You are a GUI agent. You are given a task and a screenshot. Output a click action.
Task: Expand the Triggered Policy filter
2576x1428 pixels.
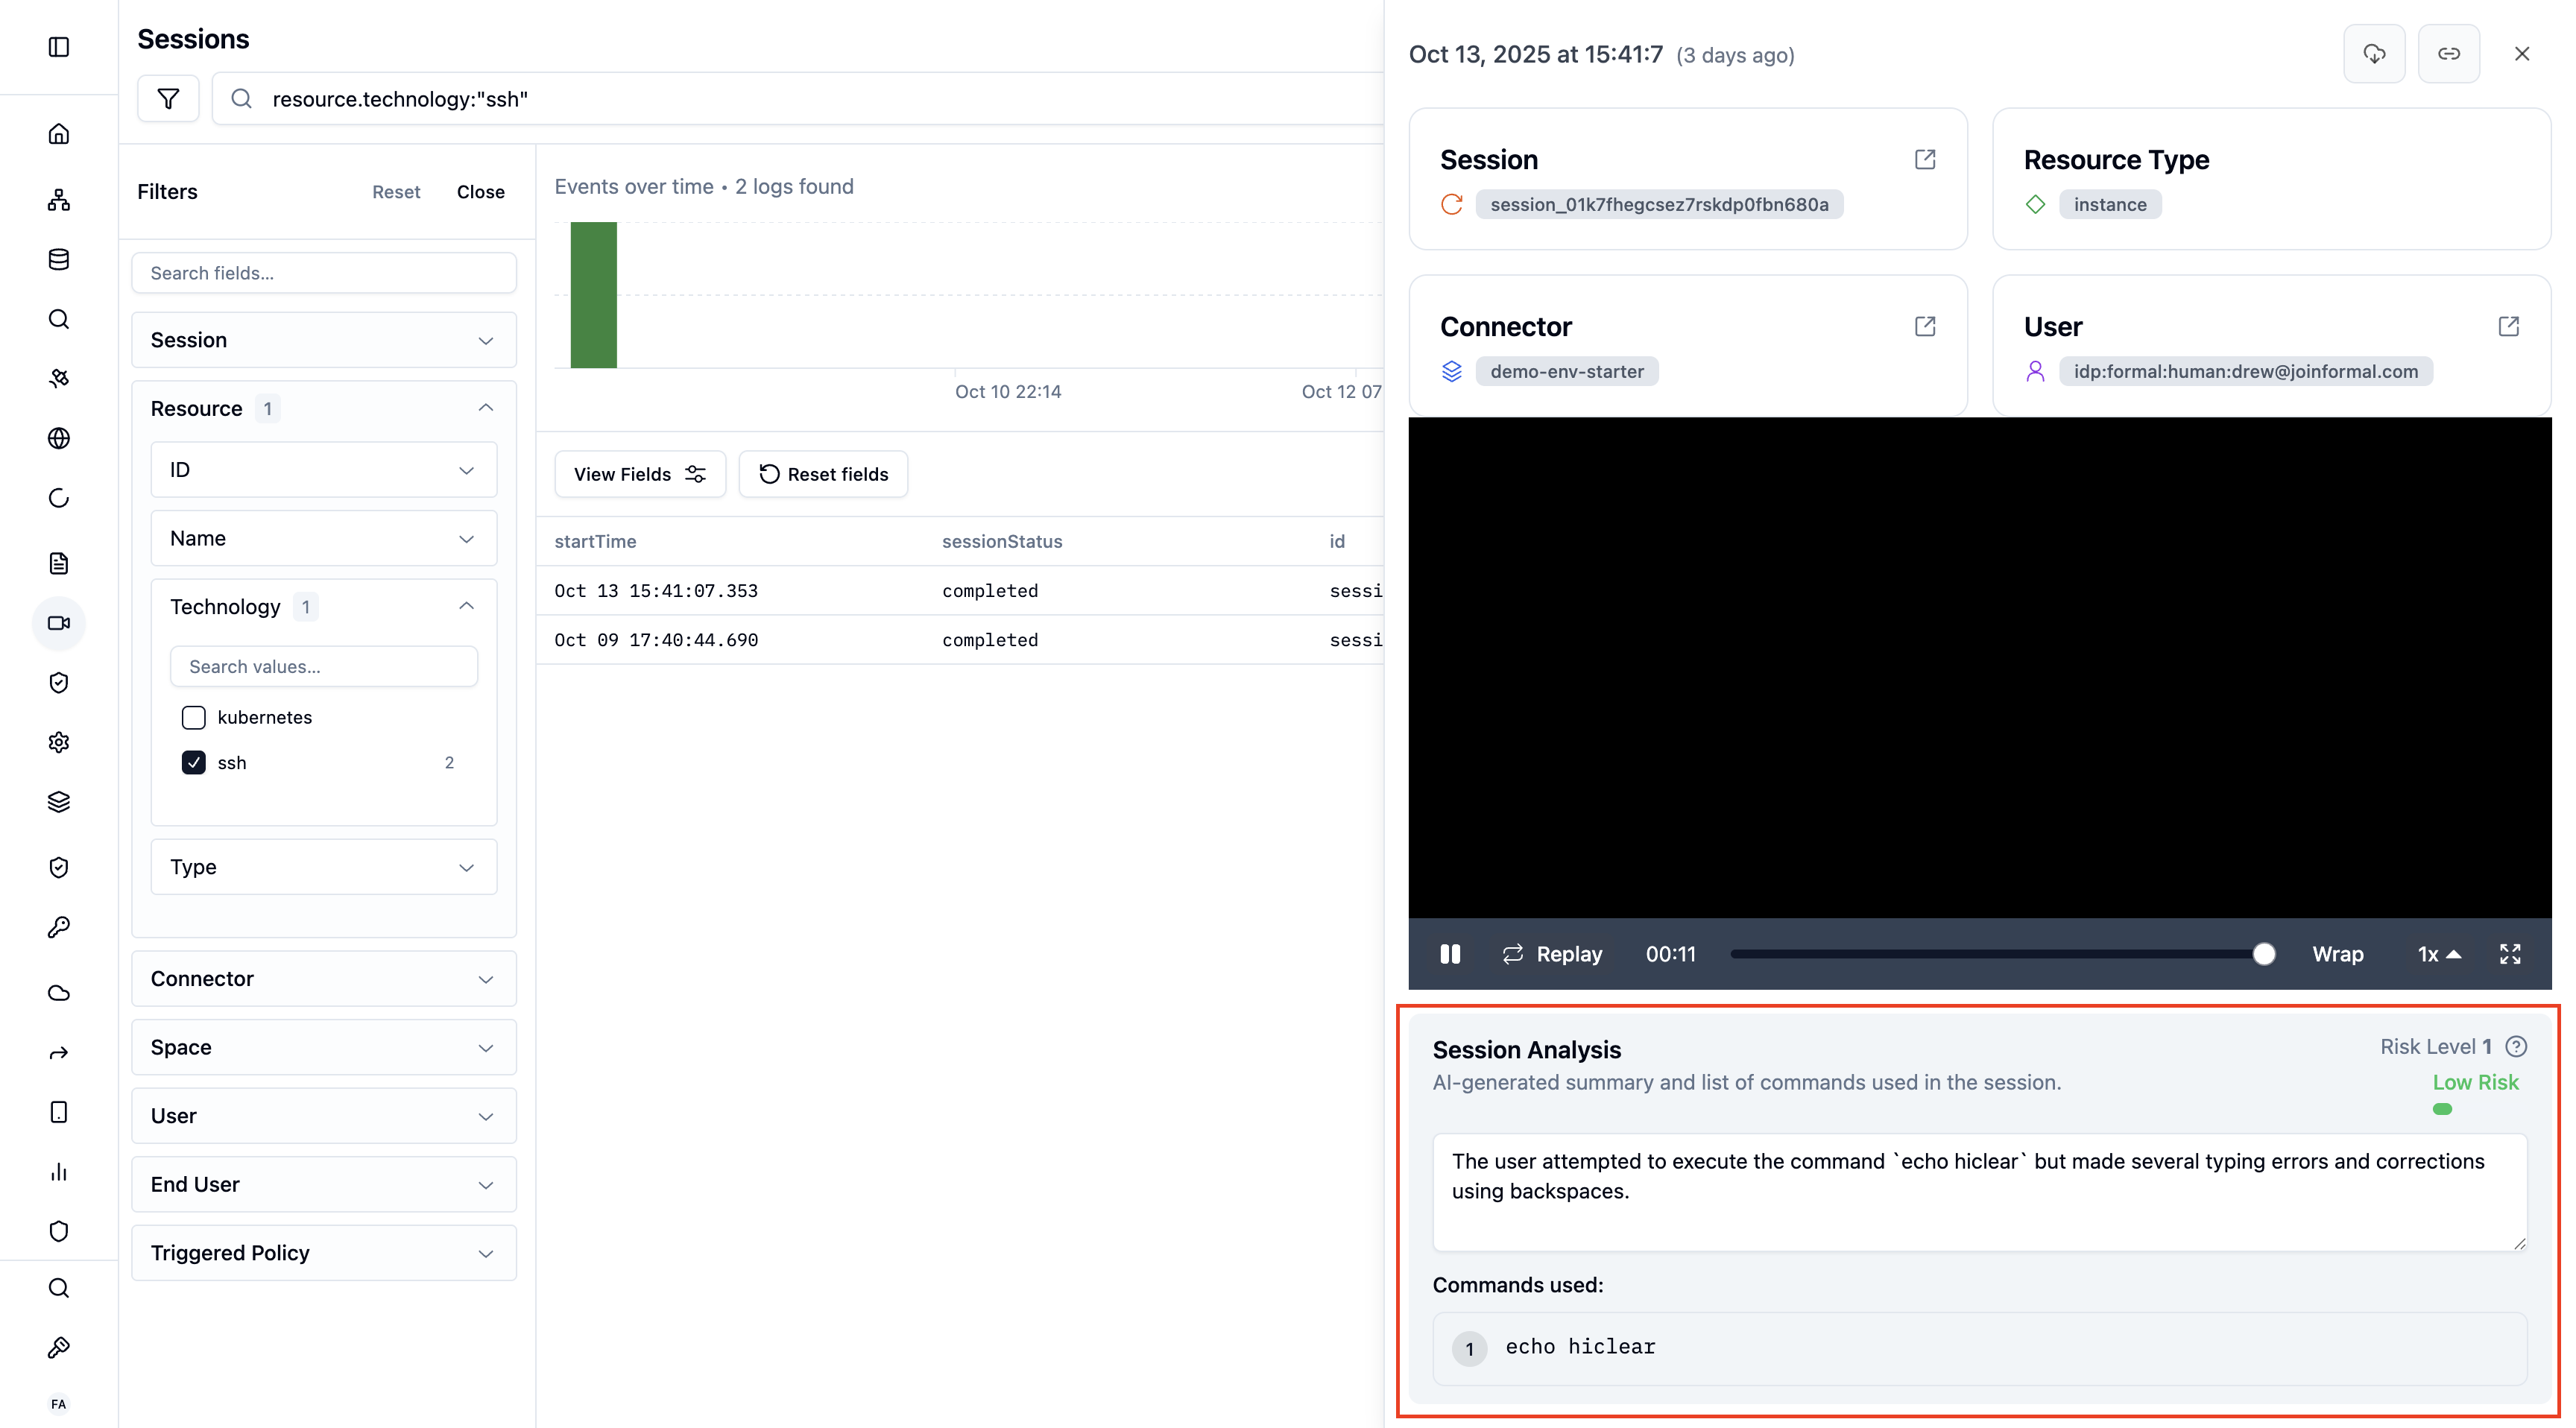click(x=324, y=1253)
